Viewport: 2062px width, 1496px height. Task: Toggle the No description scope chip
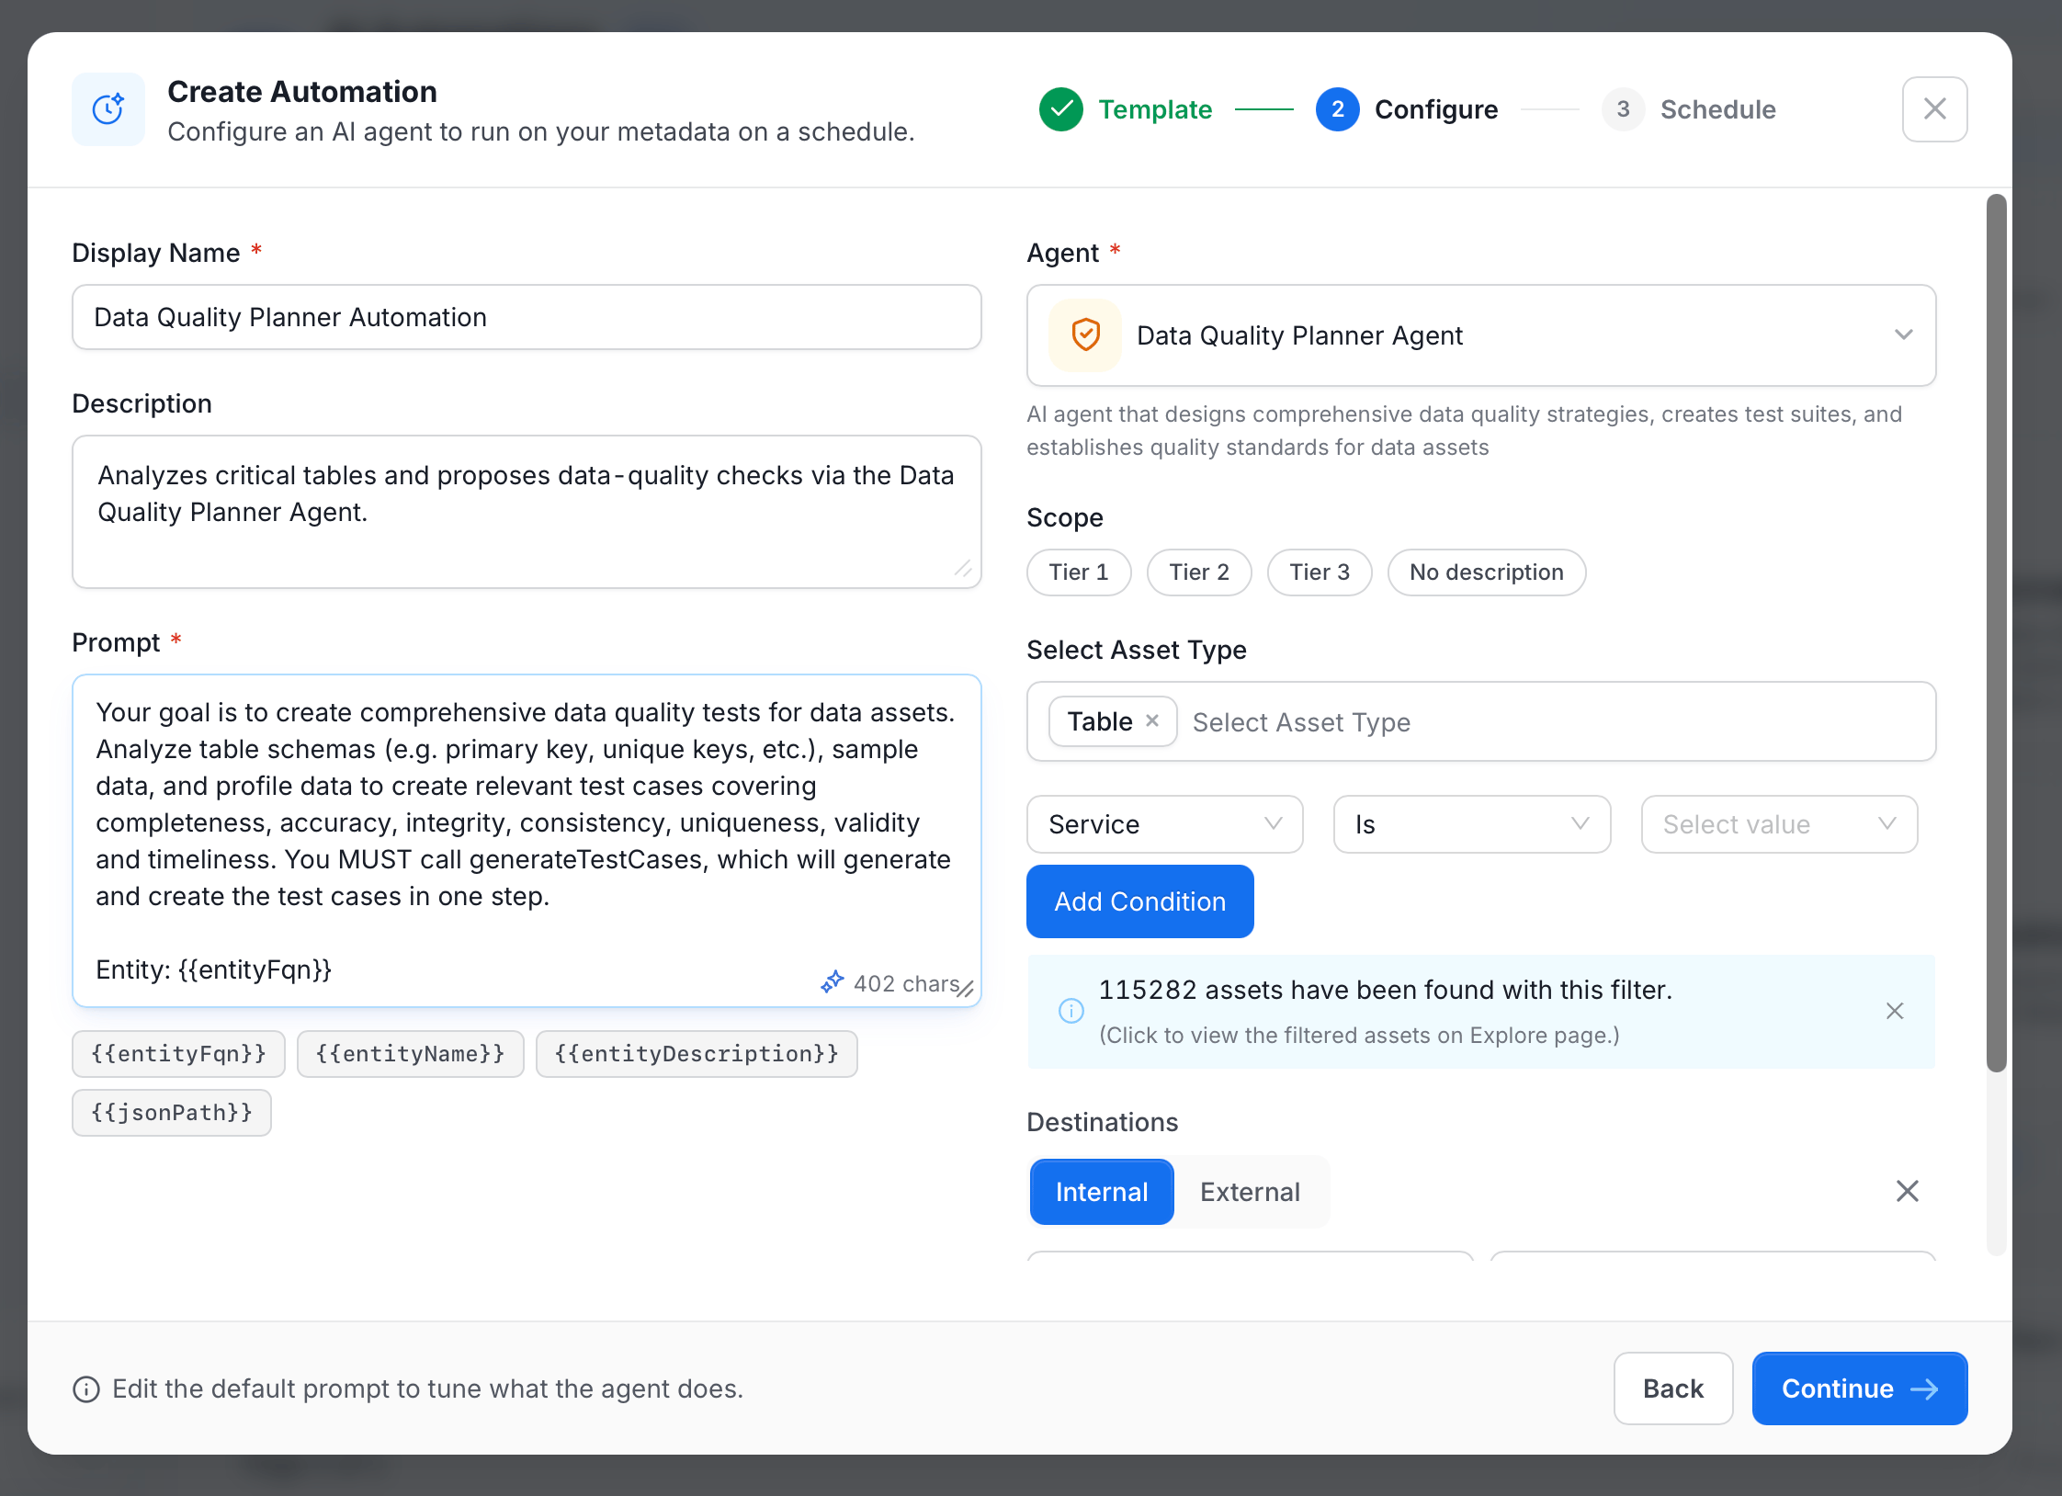(x=1487, y=572)
